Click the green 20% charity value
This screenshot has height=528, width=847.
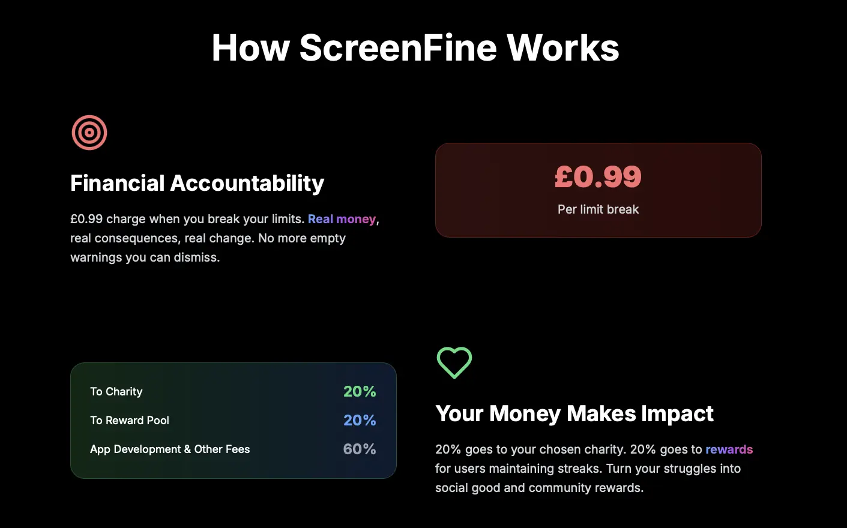tap(360, 392)
